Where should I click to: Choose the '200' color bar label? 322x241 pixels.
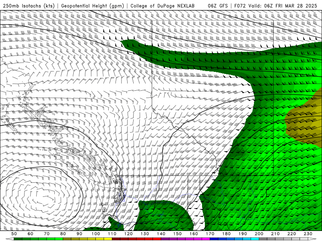tap(259, 234)
